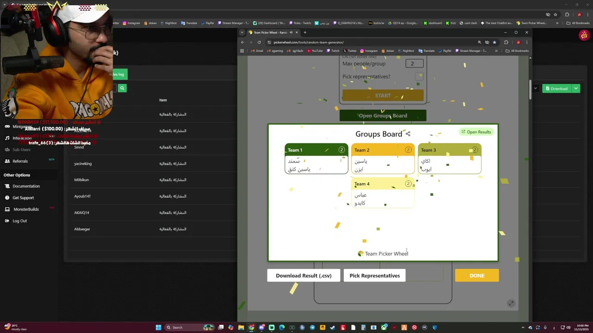Viewport: 593px width, 333px height.
Task: Open the tab search dropdown in the front window
Action: point(241,32)
